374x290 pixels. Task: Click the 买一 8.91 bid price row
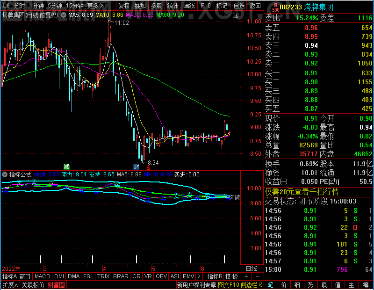(319, 73)
